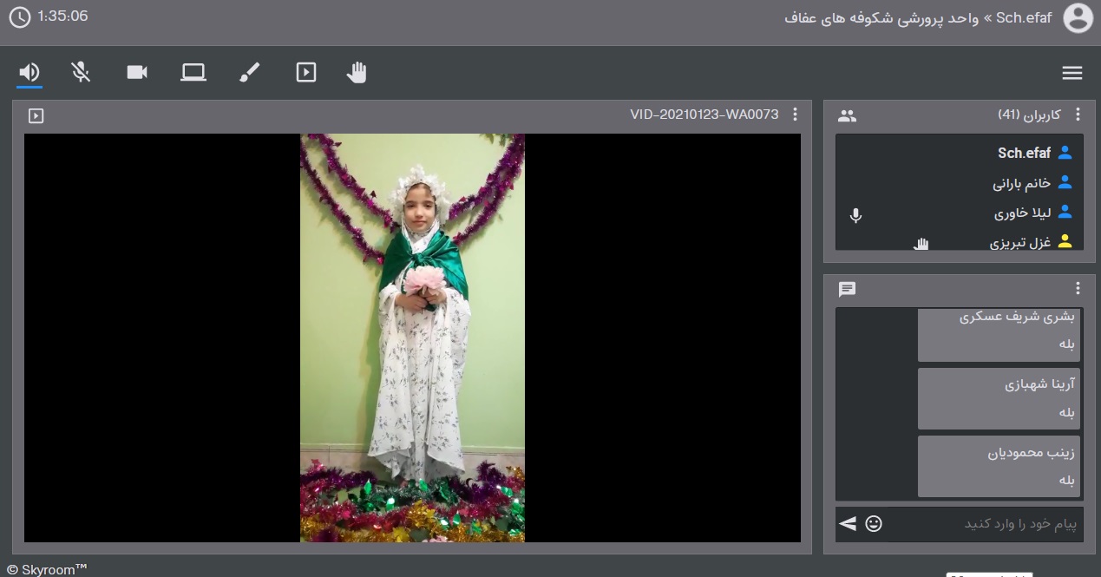Start screen sharing with laptop icon

click(x=193, y=73)
